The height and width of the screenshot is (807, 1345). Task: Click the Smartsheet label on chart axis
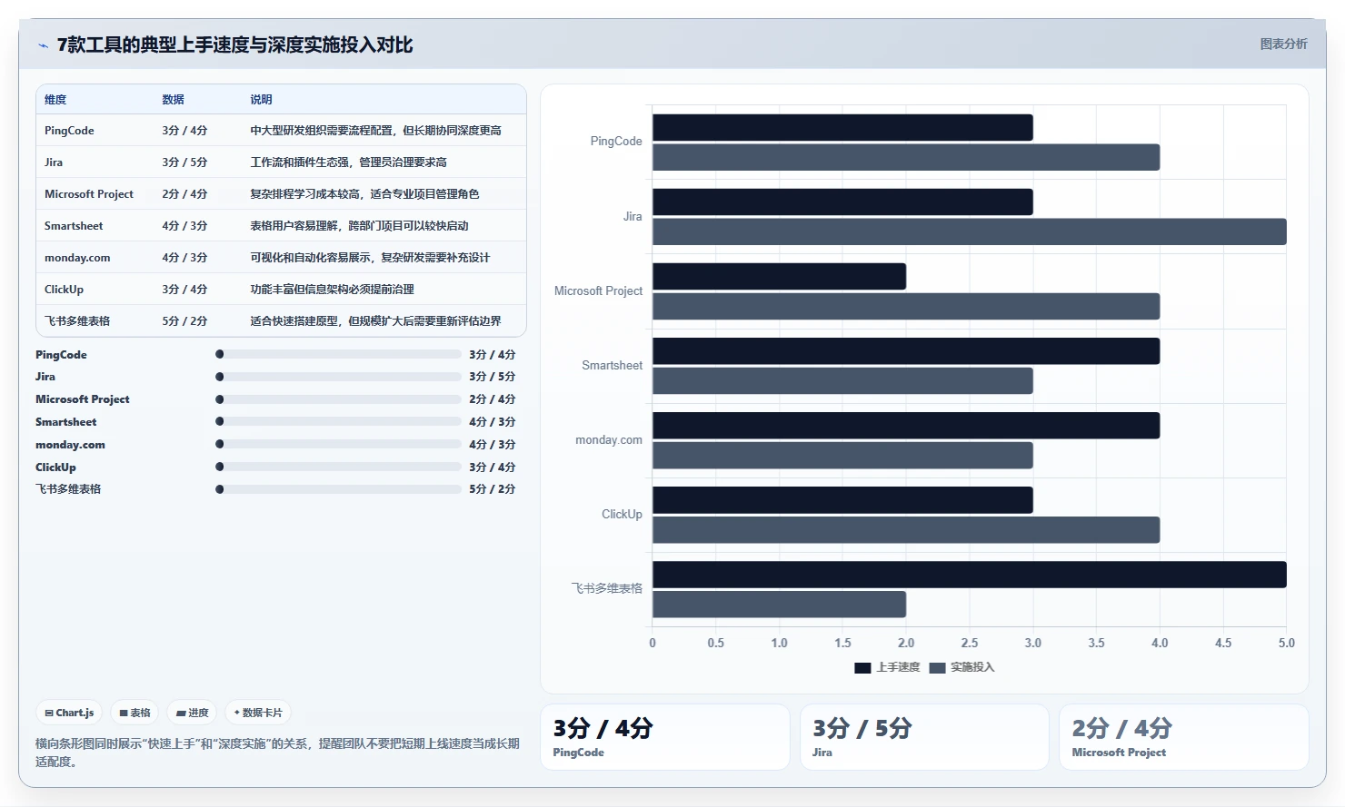tap(612, 366)
